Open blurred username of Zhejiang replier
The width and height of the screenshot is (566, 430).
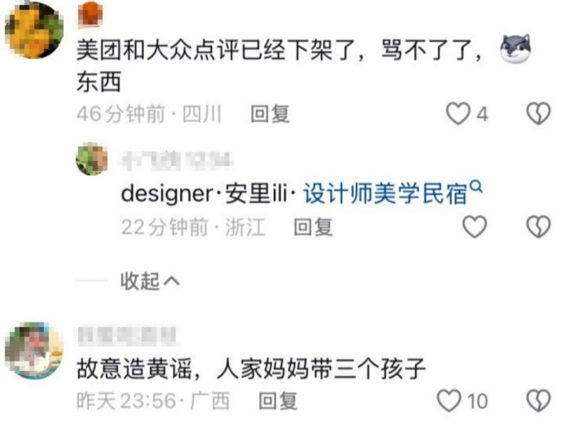coord(177,160)
